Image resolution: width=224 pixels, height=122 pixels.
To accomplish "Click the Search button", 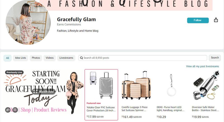I will [x=215, y=58].
